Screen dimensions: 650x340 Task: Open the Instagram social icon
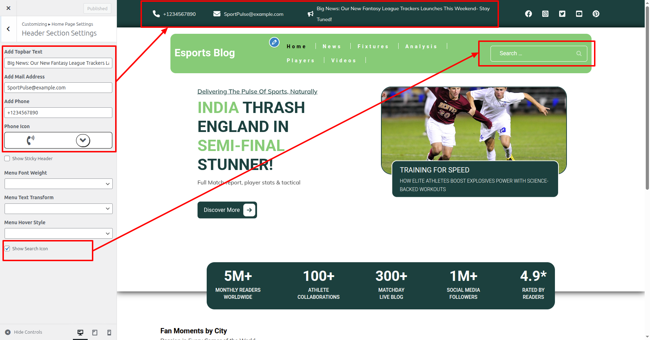click(545, 14)
